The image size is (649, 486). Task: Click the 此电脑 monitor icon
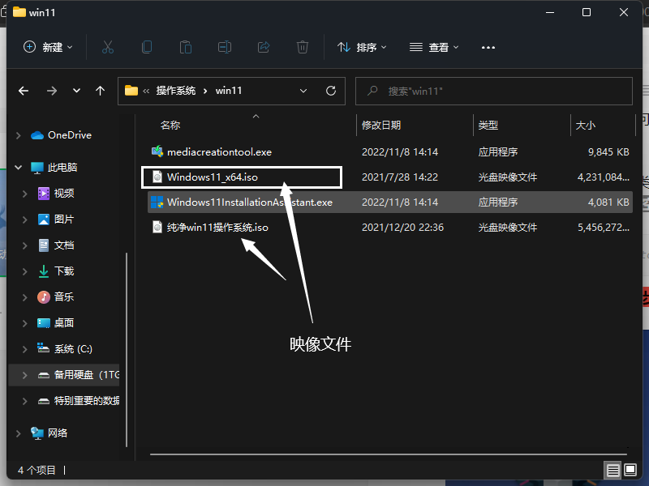coord(37,168)
